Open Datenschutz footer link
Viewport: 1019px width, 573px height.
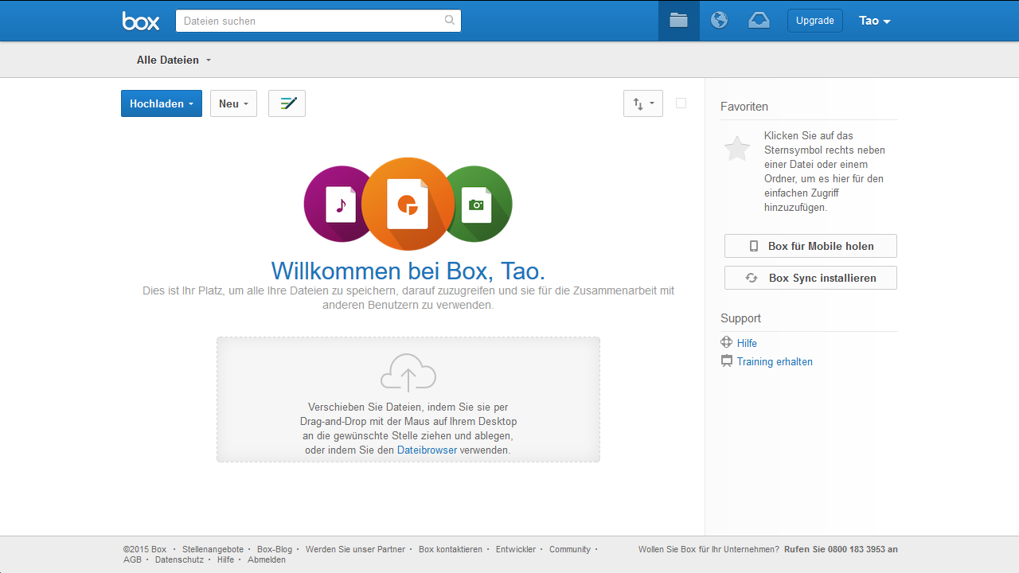[x=179, y=559]
